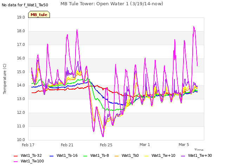Click the Time x-axis label

199,149
